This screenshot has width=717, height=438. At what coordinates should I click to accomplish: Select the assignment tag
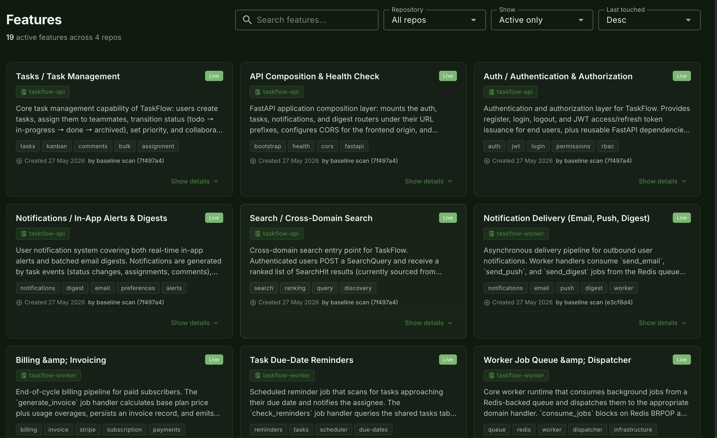(158, 146)
